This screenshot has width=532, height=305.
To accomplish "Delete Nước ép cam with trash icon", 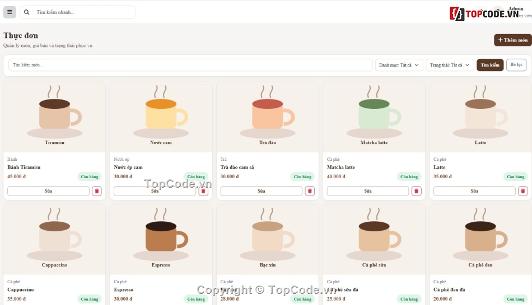I will [x=203, y=191].
